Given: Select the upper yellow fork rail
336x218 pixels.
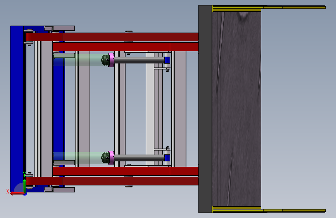Looking at the screenshot, I should tap(269, 8).
